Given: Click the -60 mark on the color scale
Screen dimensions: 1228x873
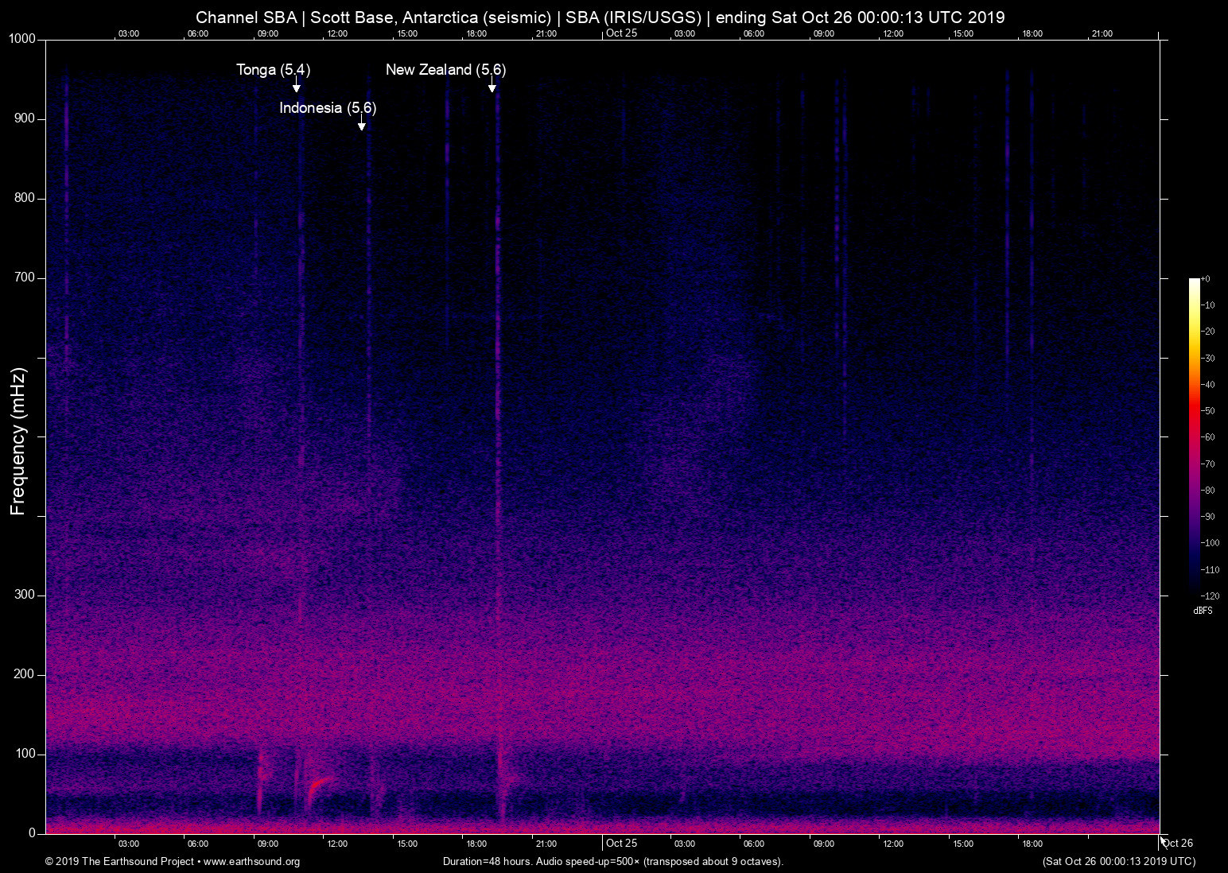Looking at the screenshot, I should coord(1209,436).
